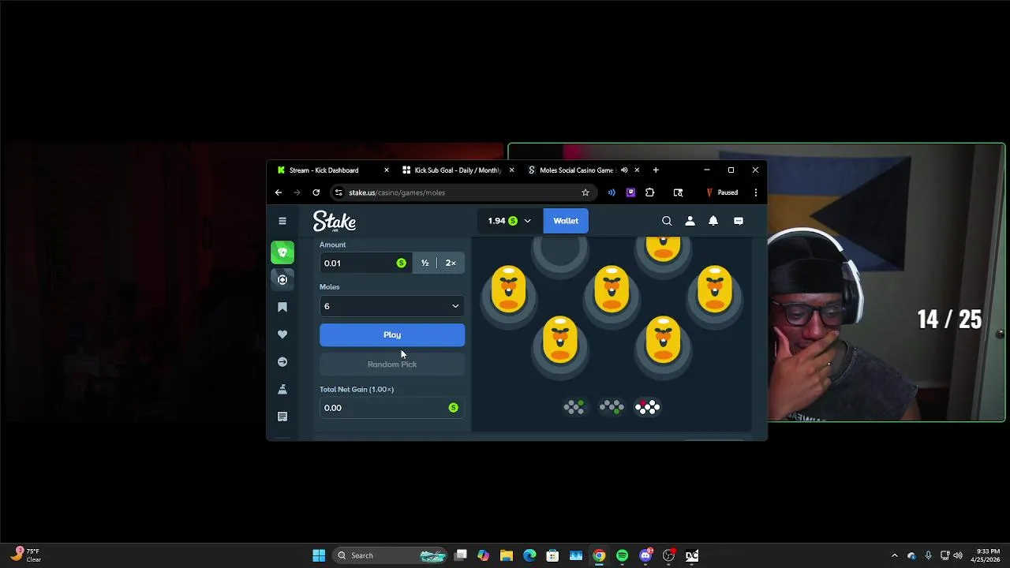This screenshot has width=1010, height=568.
Task: Open the chat bubble icon
Action: pyautogui.click(x=739, y=221)
